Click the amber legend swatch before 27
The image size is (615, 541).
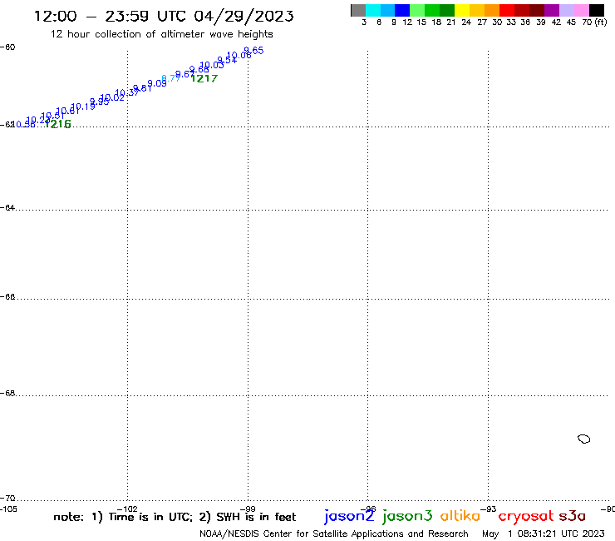477,10
